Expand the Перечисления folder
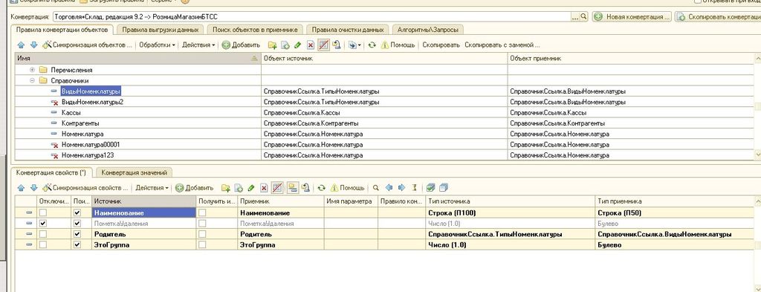The width and height of the screenshot is (761, 292). point(32,70)
